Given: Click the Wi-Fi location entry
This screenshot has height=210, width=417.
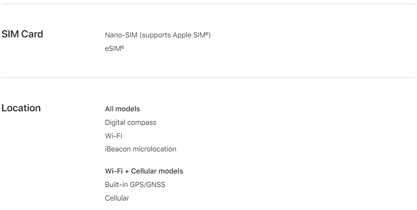Looking at the screenshot, I should (113, 136).
